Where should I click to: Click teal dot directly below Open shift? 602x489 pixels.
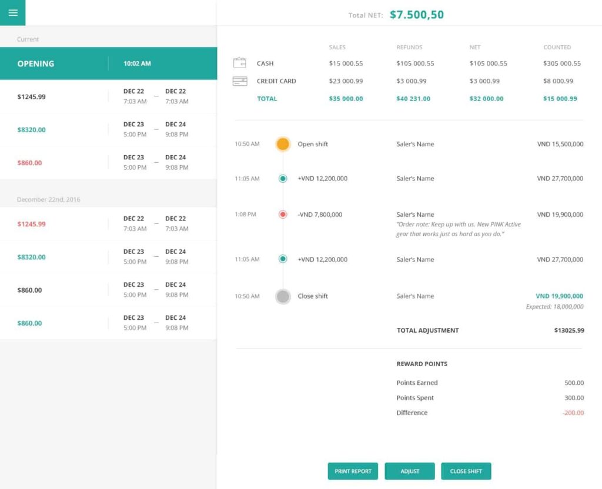pyautogui.click(x=283, y=179)
